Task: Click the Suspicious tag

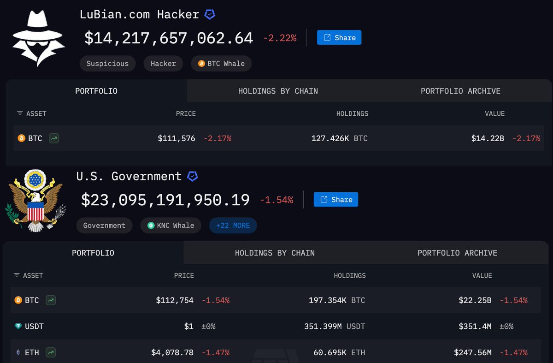Action: click(x=107, y=64)
